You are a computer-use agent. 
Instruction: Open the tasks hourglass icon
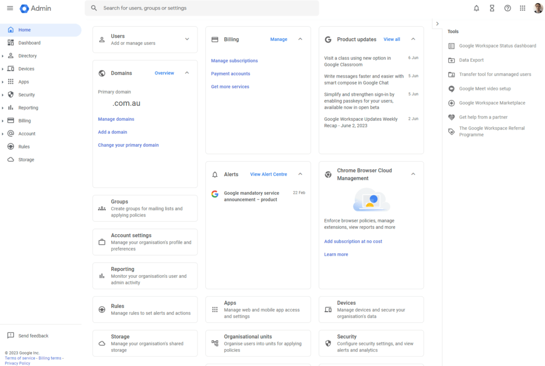492,8
